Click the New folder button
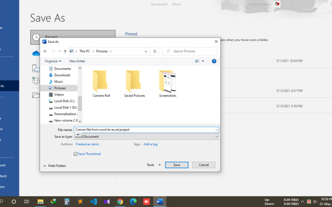332x207 pixels. (x=77, y=61)
